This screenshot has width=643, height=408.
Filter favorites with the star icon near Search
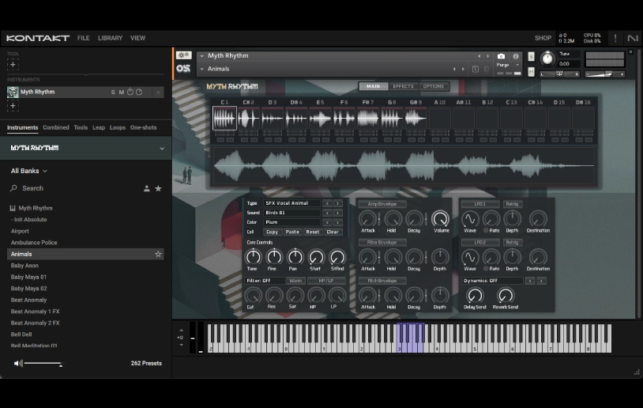pos(158,188)
